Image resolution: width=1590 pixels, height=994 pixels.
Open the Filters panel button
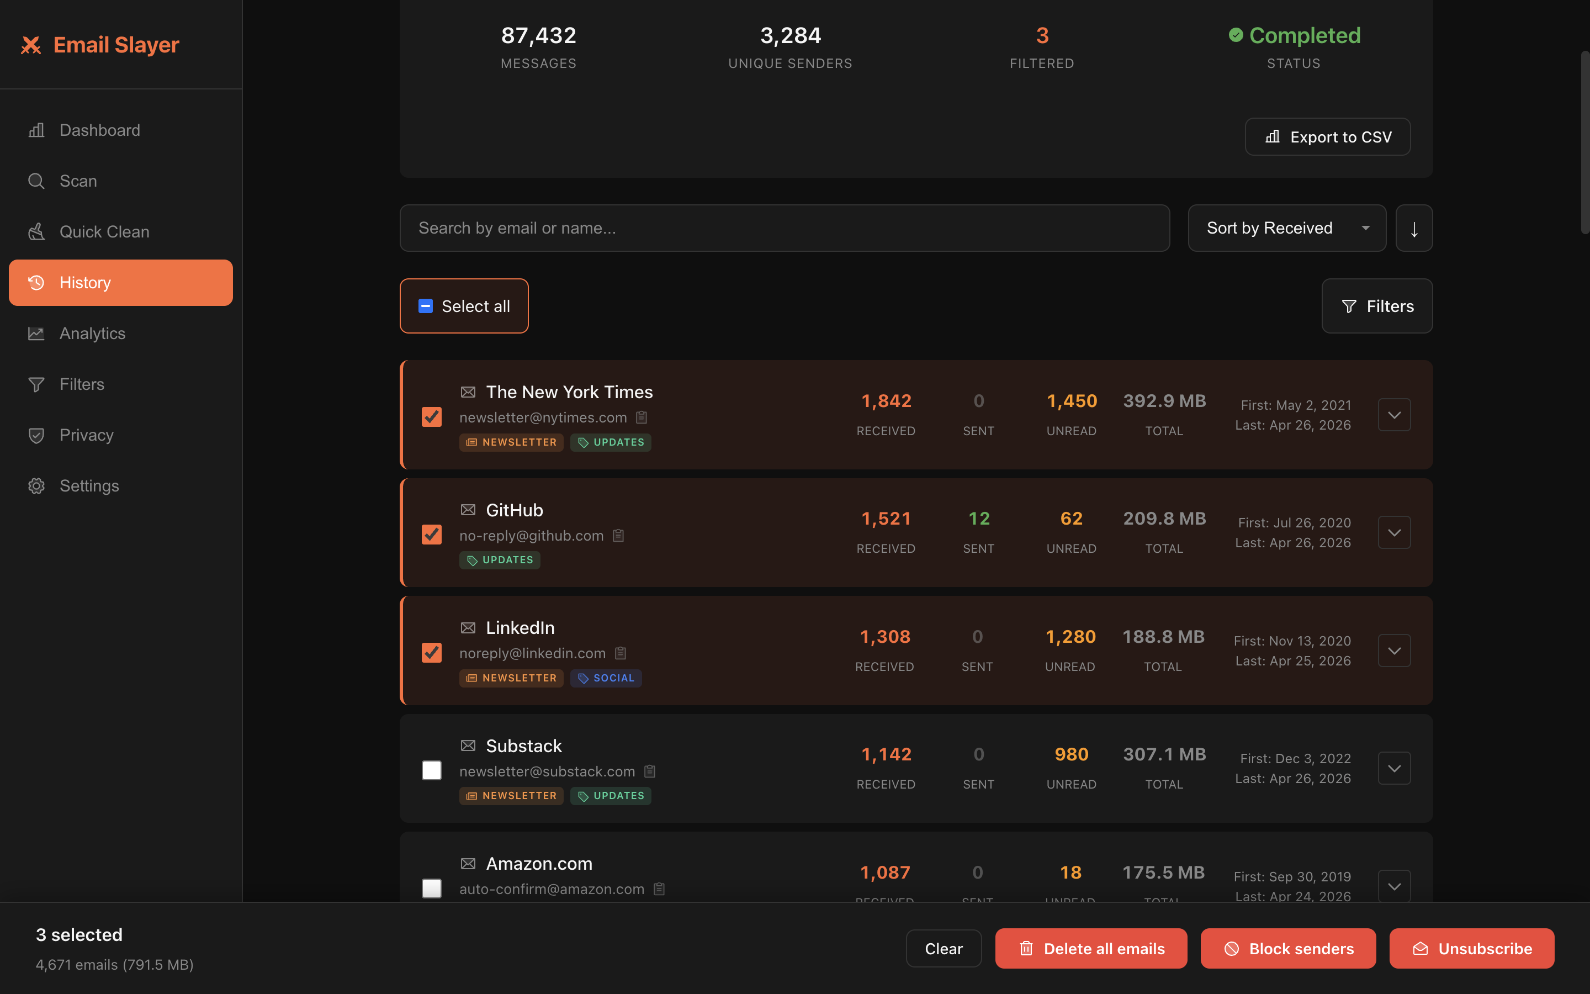point(1377,306)
